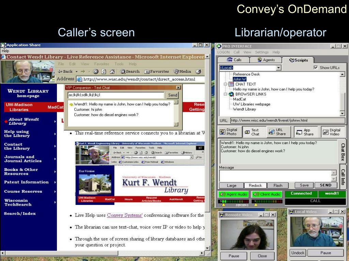This screenshot has height=261, width=349.
Task: Select Wendt Library item under BROWSER LINKS
Action: pos(244,109)
